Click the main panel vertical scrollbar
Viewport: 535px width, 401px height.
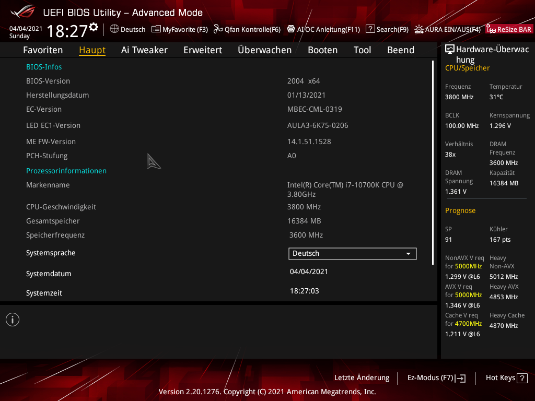[433, 163]
